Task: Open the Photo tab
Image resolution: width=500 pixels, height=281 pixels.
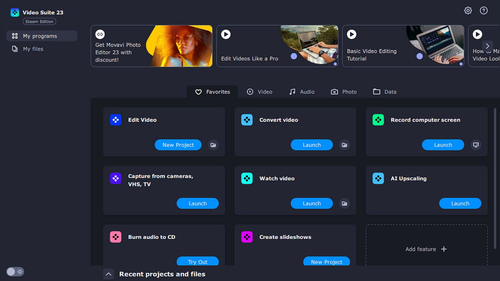Action: [344, 92]
